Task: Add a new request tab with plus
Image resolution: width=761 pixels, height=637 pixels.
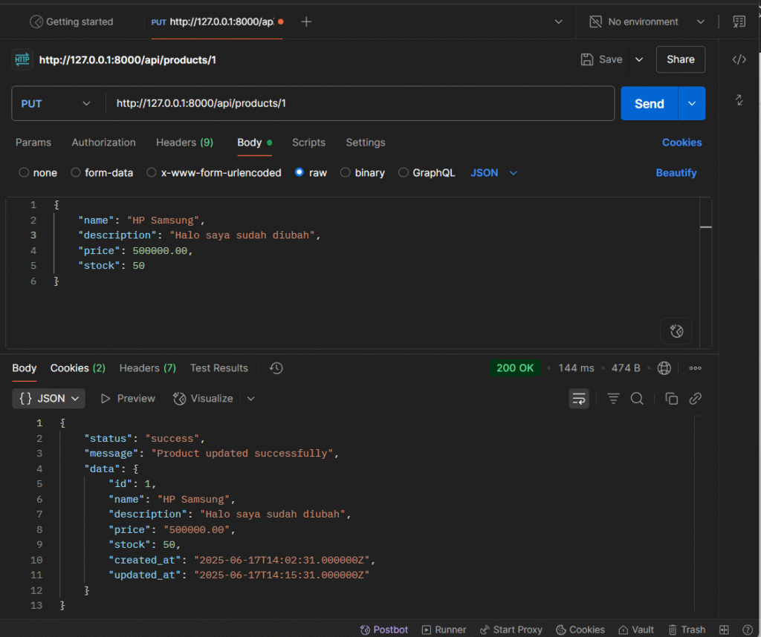Action: tap(306, 22)
